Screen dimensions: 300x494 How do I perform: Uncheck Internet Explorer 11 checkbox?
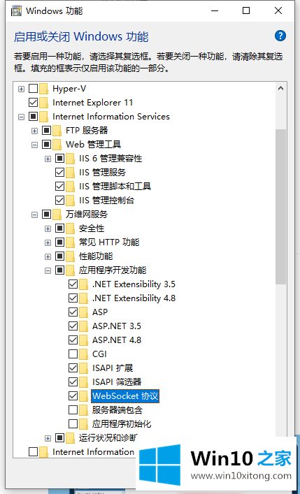(x=33, y=103)
